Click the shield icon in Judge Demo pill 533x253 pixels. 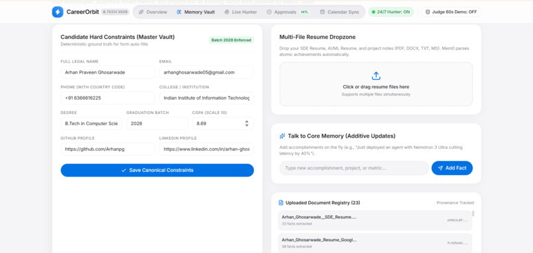[428, 12]
